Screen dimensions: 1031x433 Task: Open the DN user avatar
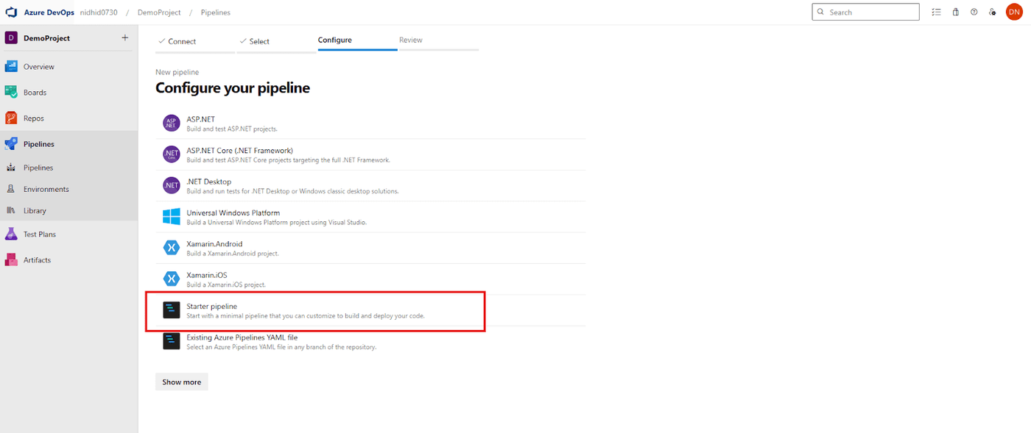(1014, 12)
